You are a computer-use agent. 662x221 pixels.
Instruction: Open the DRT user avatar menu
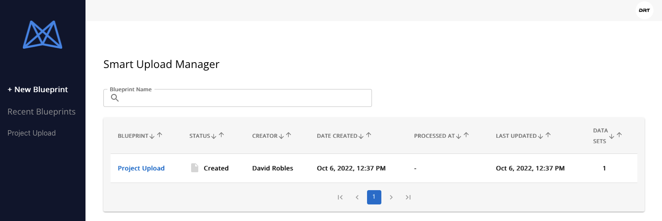[644, 10]
